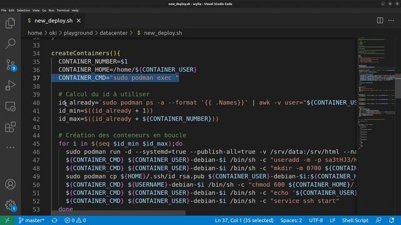Change end of line sequence LF

(332, 221)
